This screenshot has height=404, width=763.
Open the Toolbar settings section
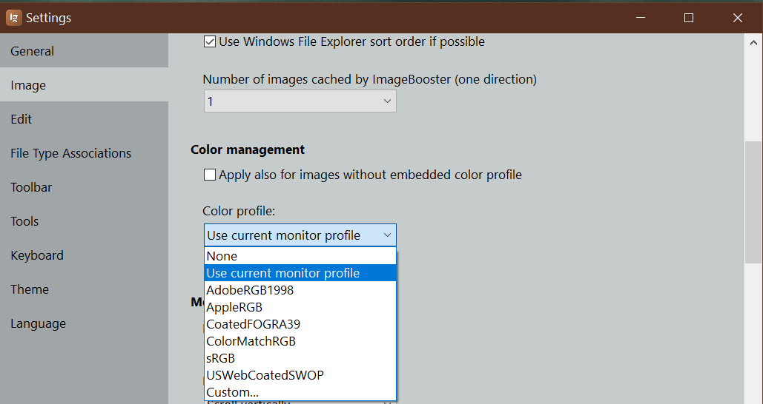tap(84, 187)
